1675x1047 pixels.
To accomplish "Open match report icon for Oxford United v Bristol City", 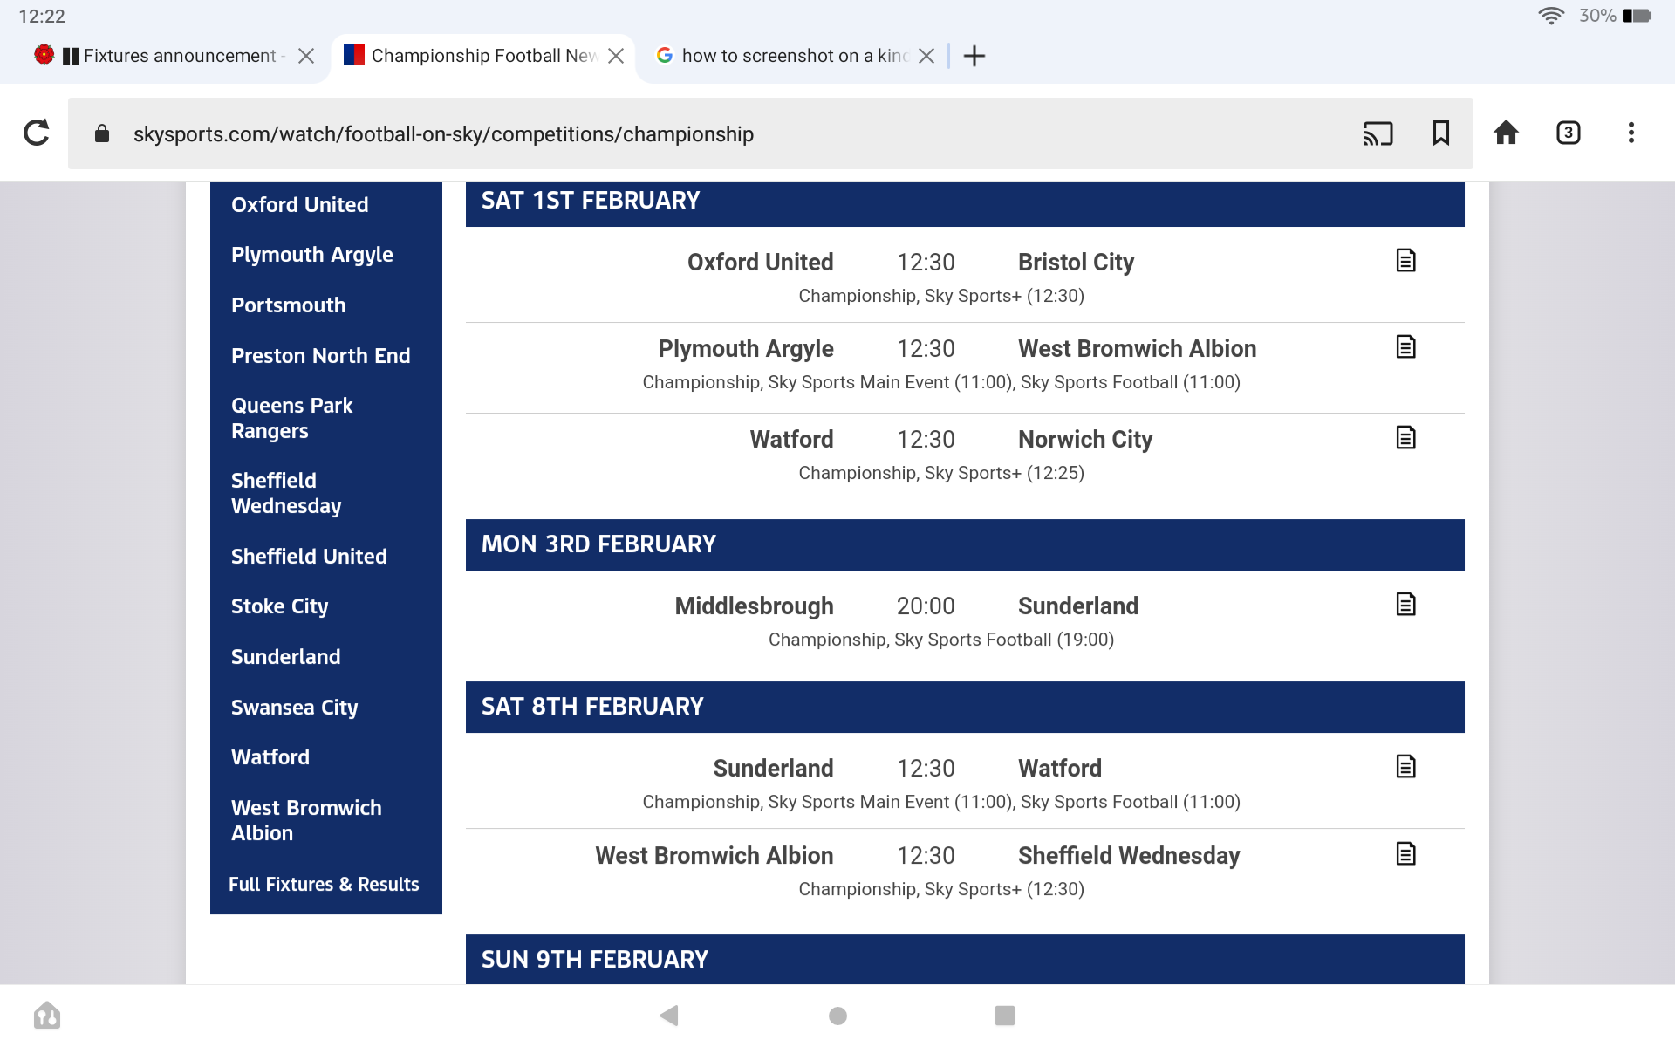I will (x=1405, y=260).
